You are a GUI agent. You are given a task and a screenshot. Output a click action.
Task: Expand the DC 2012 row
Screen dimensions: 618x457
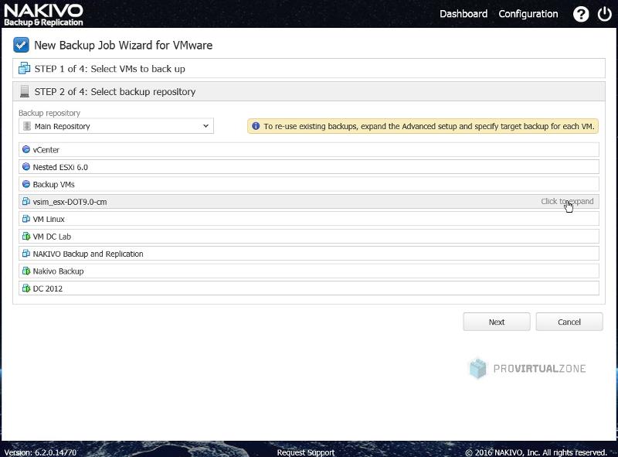pos(308,288)
